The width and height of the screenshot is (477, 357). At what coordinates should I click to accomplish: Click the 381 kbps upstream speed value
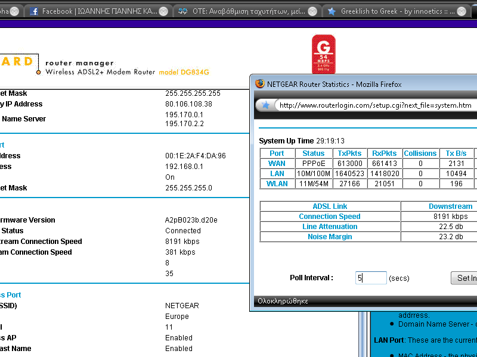coord(180,252)
